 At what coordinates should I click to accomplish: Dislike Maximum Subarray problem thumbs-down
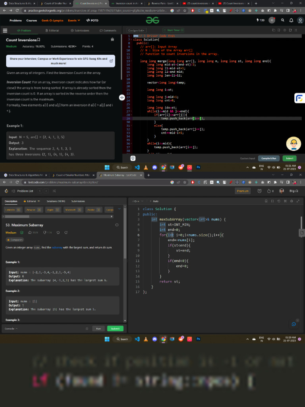pyautogui.click(x=44, y=233)
